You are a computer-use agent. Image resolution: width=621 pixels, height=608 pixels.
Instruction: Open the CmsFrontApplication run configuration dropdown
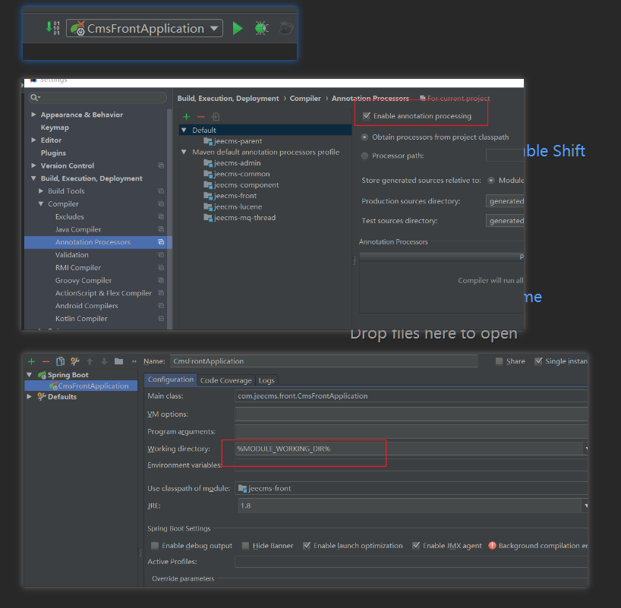214,28
